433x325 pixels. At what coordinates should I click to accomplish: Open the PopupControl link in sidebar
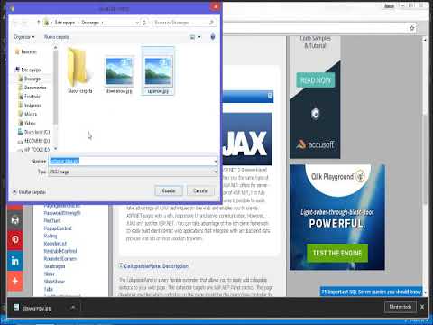click(58, 228)
